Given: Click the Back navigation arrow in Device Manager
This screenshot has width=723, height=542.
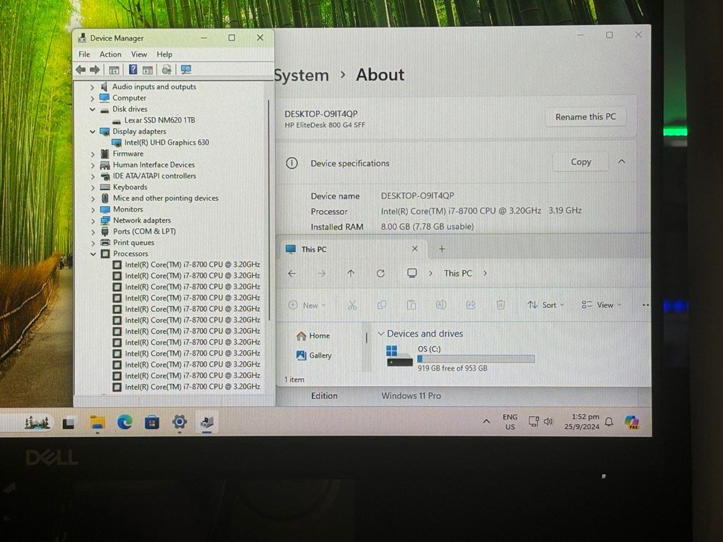Looking at the screenshot, I should point(80,70).
